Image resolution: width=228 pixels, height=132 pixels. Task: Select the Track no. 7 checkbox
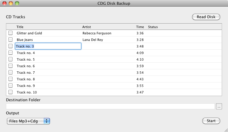10,72
